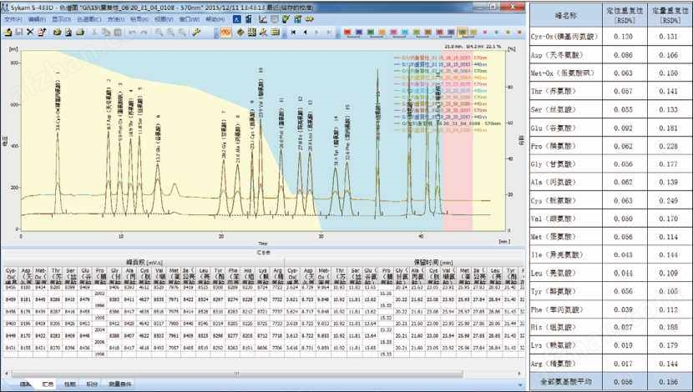Viewport: 693px width, 392px height.
Task: Jump to first chromatogram button
Action: click(x=293, y=33)
